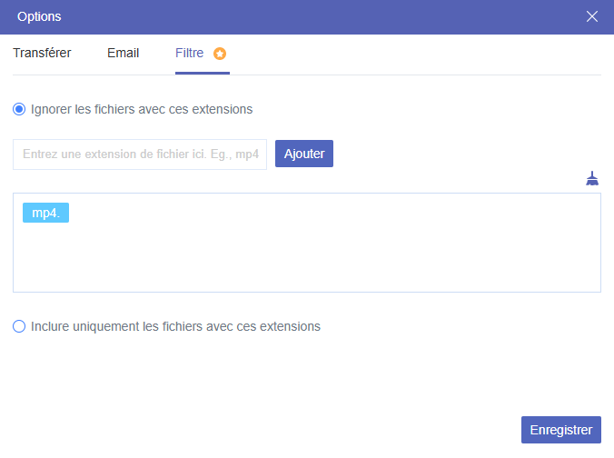Click the underline beneath the Filtre tab
The height and width of the screenshot is (458, 614).
203,73
